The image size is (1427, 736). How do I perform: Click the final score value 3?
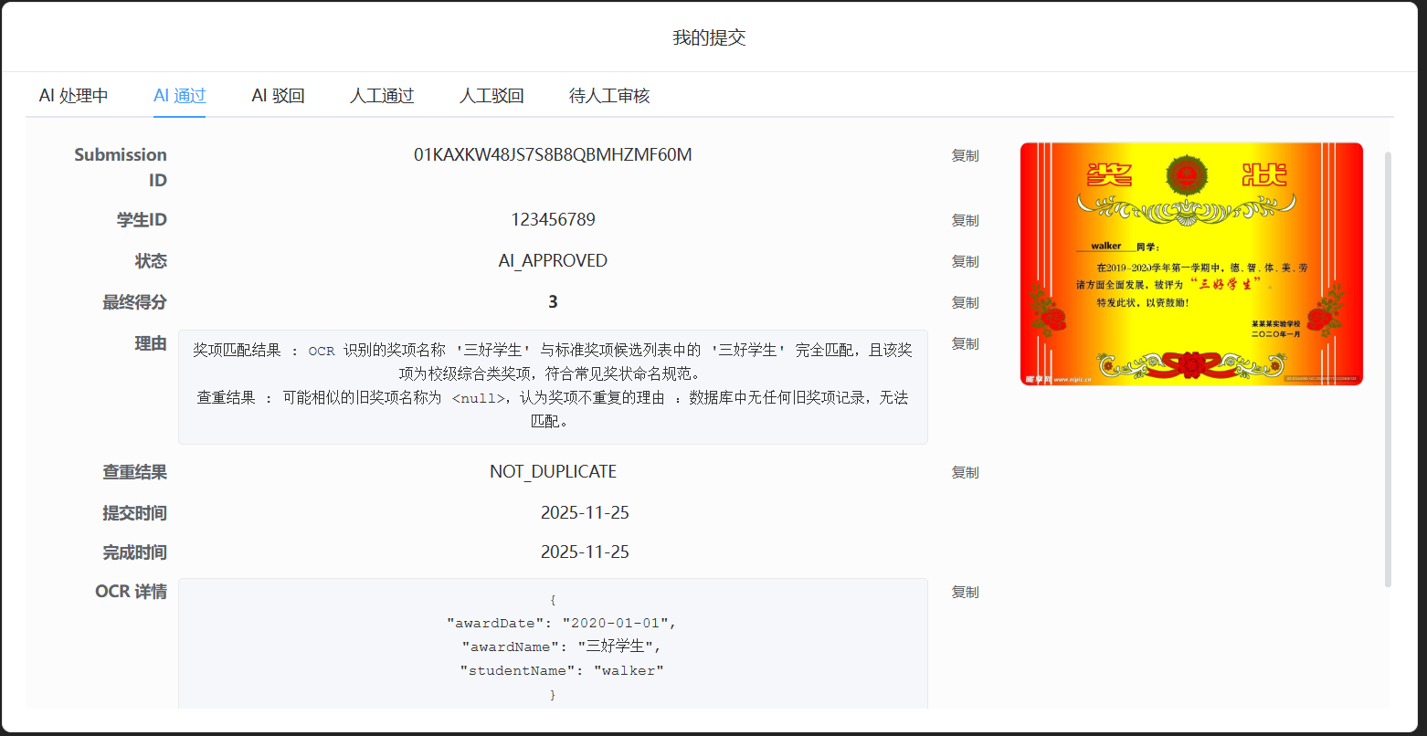553,302
